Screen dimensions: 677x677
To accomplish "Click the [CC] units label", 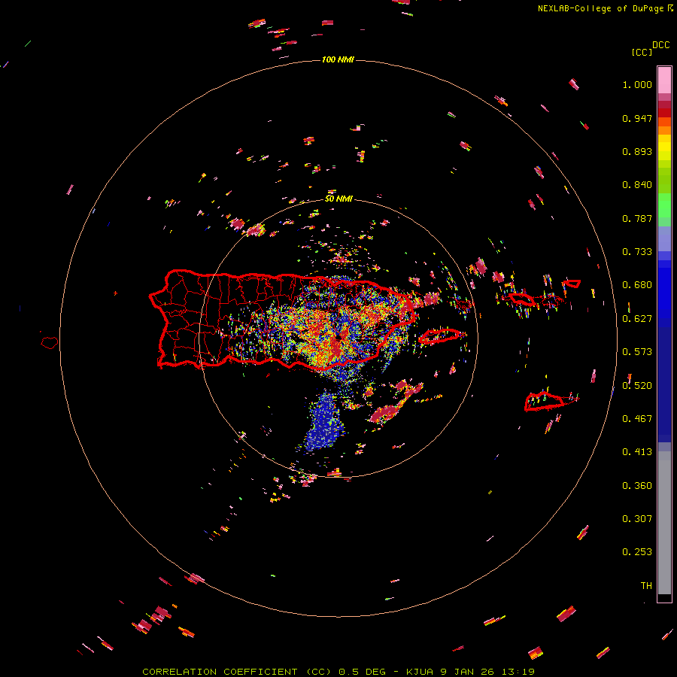I will click(642, 52).
